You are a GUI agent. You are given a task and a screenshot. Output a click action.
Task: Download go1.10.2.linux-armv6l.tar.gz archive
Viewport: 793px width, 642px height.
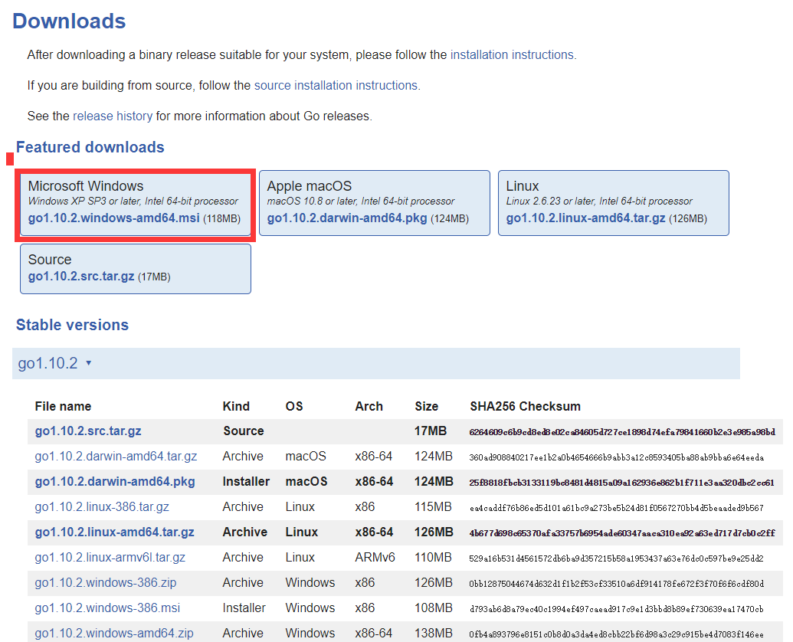click(x=110, y=558)
